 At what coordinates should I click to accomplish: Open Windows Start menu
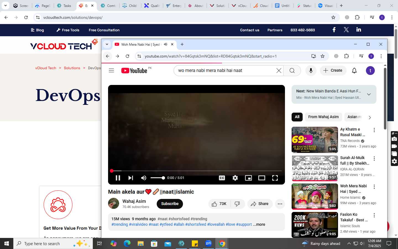click(x=7, y=243)
